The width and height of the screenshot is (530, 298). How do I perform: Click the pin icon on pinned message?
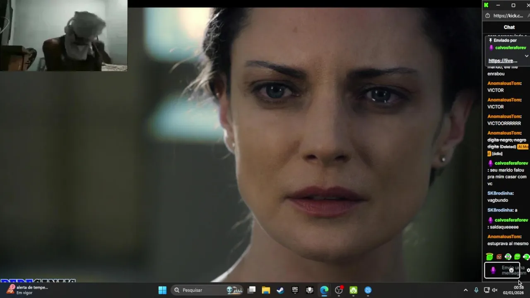tap(491, 40)
